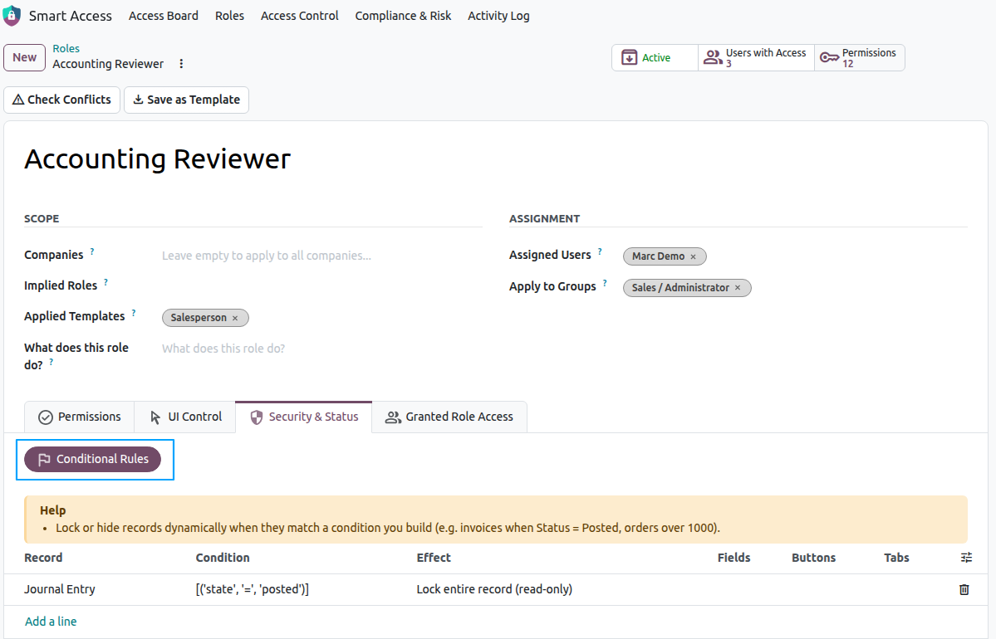Screen dimensions: 996x639
Task: Click Check Conflicts button
Action: 61,100
